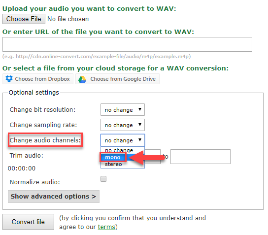The height and width of the screenshot is (235, 268).
Task: Click the trim audio end time field
Action: (x=201, y=157)
